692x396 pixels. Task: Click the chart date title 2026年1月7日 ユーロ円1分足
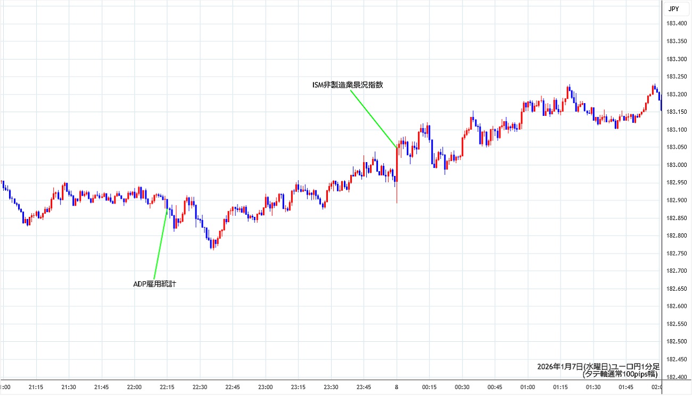pyautogui.click(x=598, y=366)
